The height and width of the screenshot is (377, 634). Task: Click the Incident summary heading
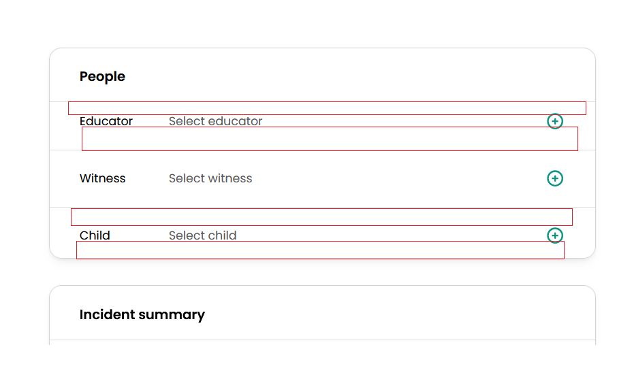[142, 314]
